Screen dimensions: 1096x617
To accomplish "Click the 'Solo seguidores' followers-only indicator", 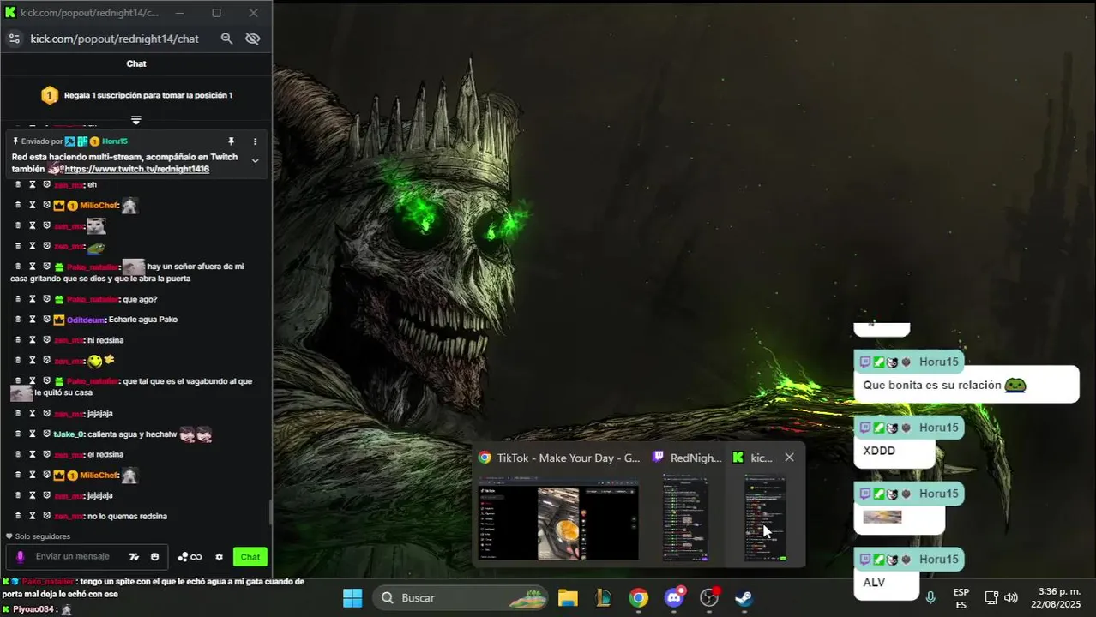I will [38, 536].
